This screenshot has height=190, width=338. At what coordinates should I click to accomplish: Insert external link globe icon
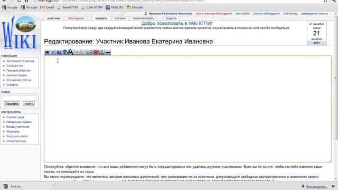(x=65, y=52)
